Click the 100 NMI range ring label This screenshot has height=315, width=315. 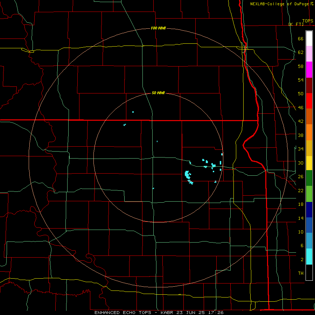click(158, 28)
